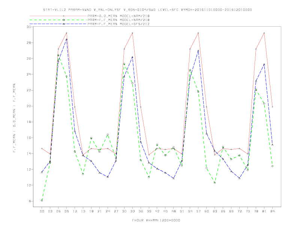Click x-axis tick label 15
297x230 pixels.
83,211
